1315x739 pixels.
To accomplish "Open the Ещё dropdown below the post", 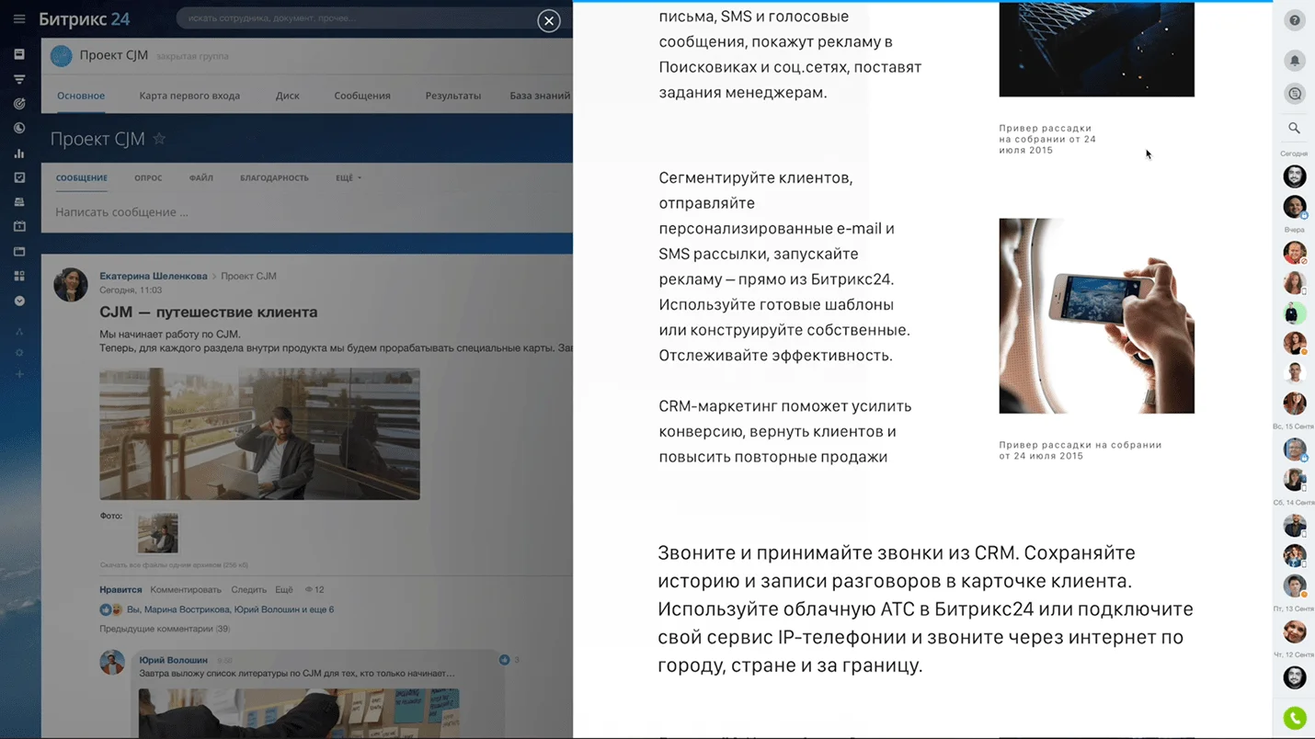I will click(284, 589).
